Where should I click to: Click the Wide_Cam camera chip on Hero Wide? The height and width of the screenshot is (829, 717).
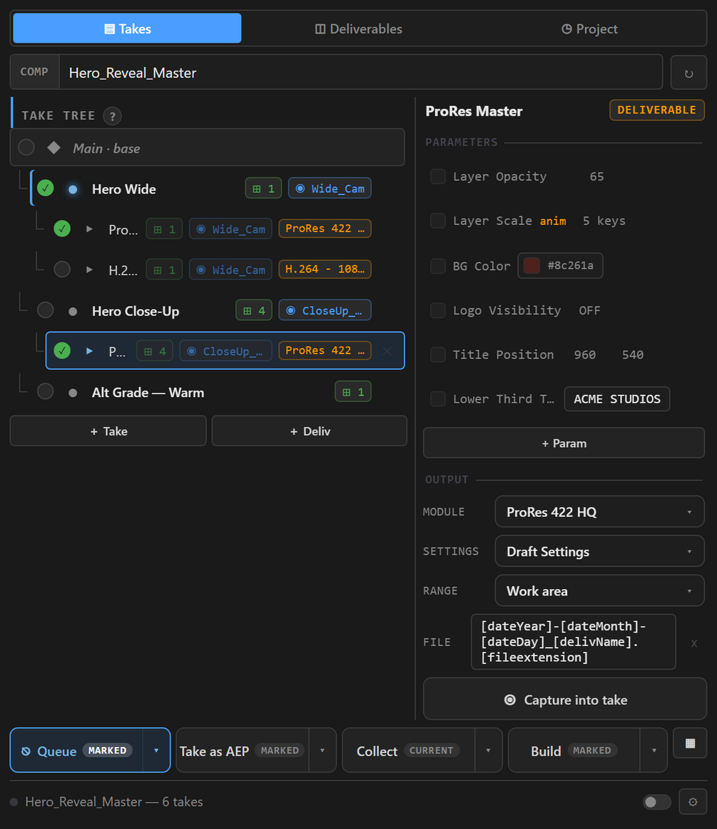click(x=330, y=189)
